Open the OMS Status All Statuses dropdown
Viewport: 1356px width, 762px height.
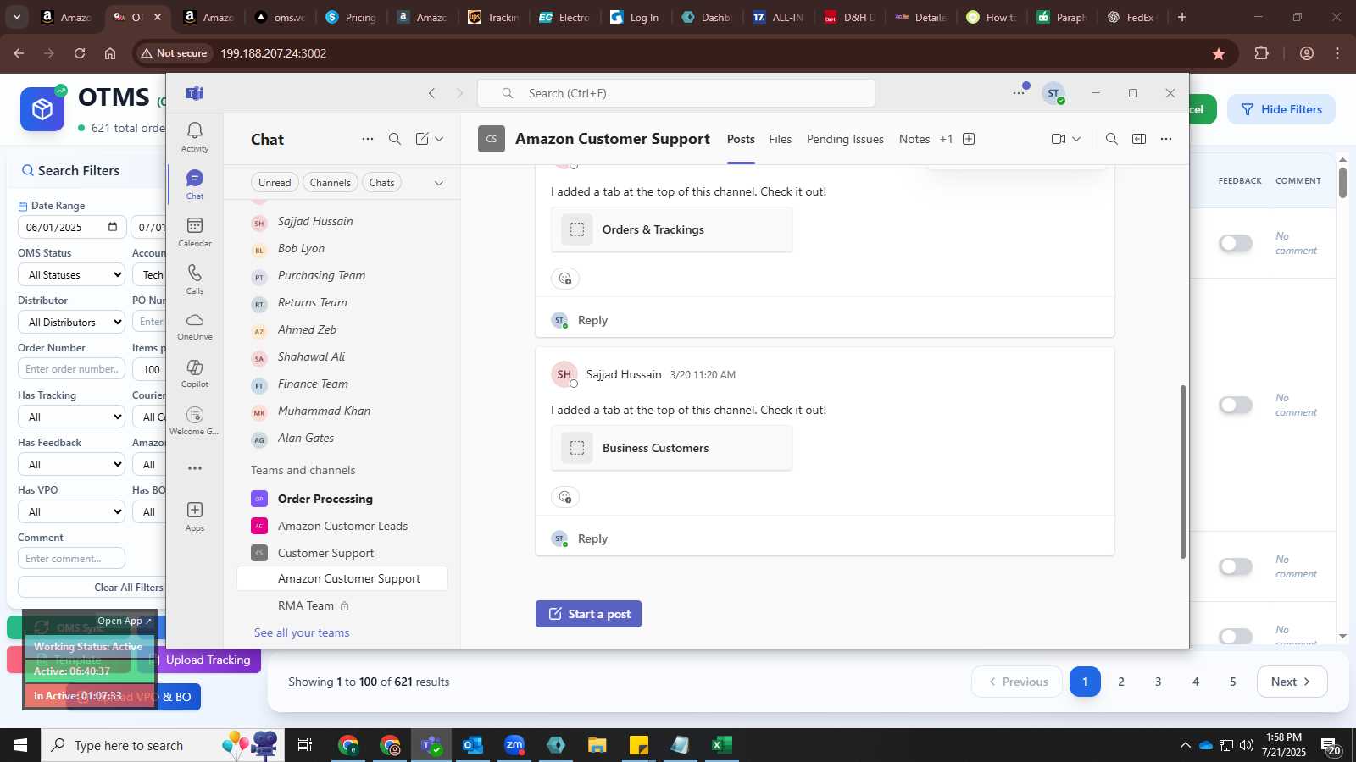pos(72,275)
